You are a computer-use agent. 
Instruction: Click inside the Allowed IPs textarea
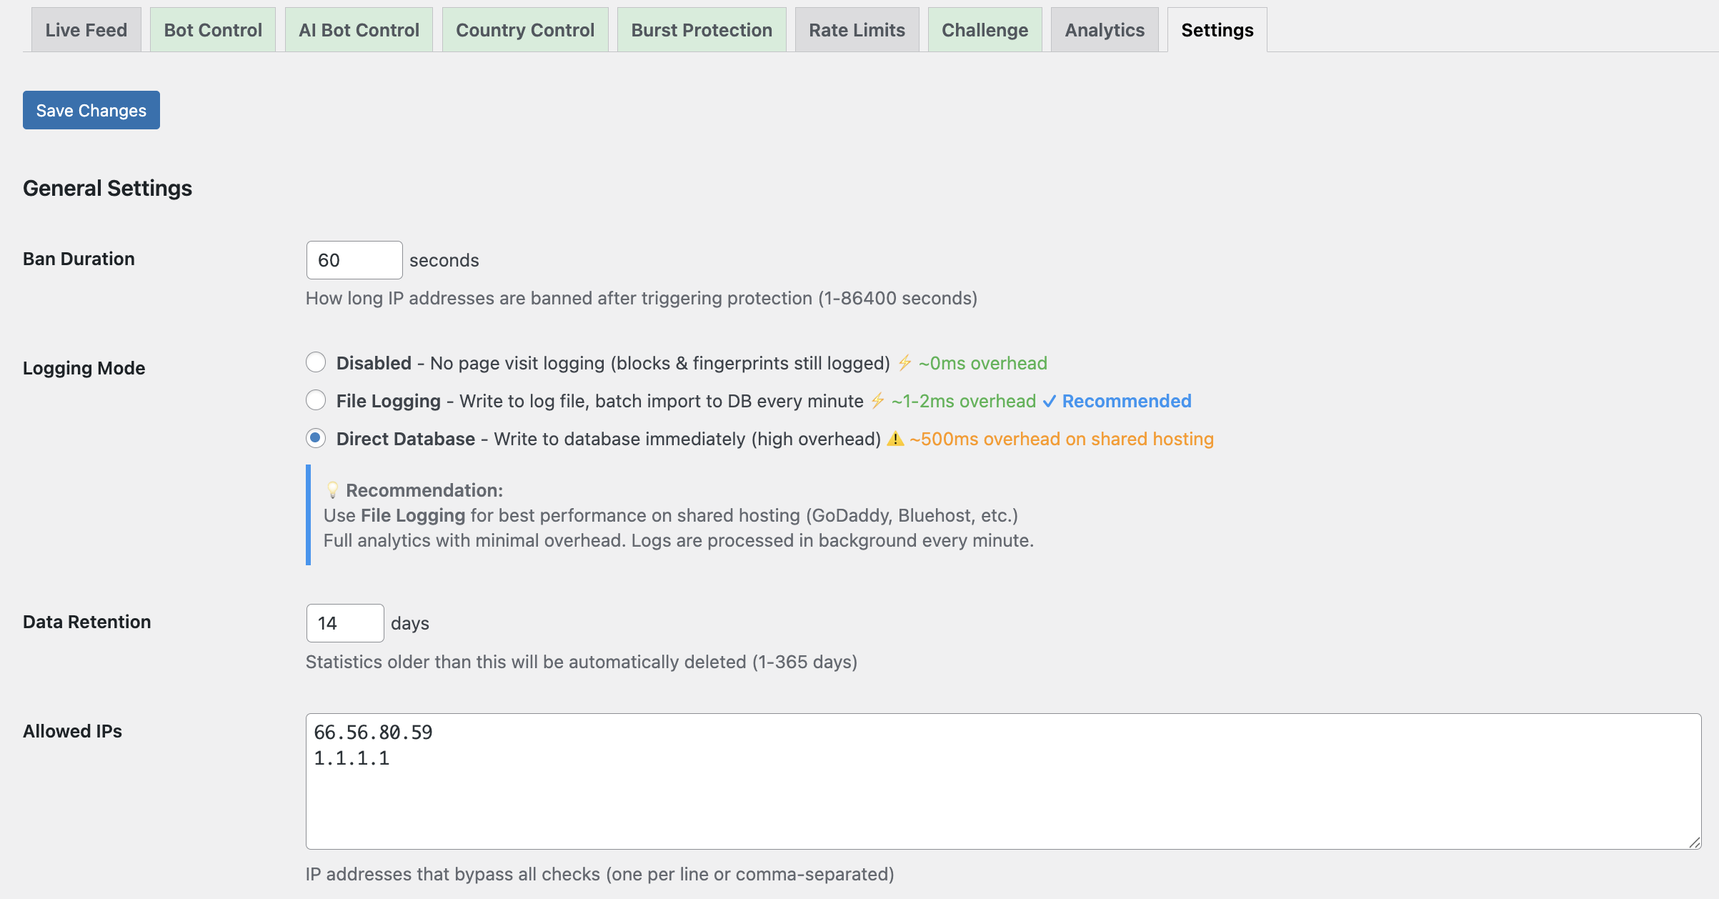click(x=1004, y=781)
